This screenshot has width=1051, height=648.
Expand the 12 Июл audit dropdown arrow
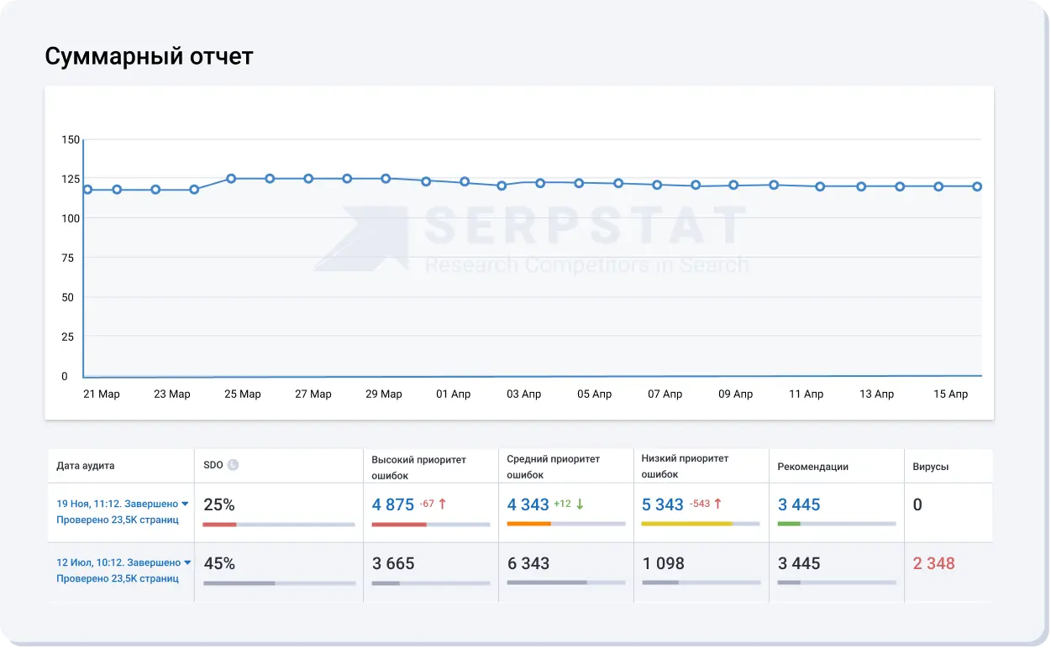[x=187, y=563]
